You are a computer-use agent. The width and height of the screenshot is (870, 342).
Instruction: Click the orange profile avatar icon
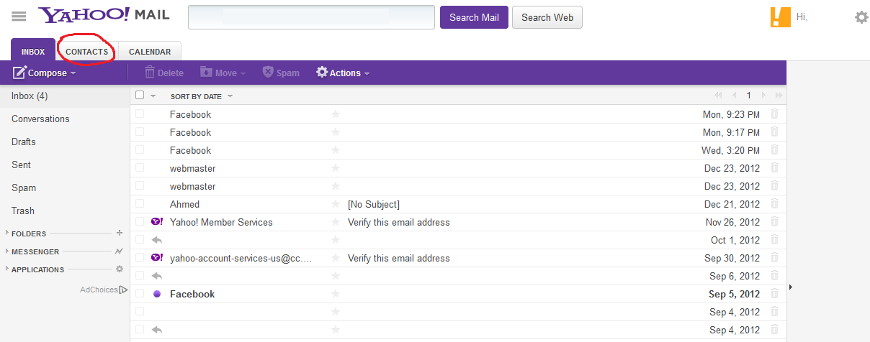[780, 17]
